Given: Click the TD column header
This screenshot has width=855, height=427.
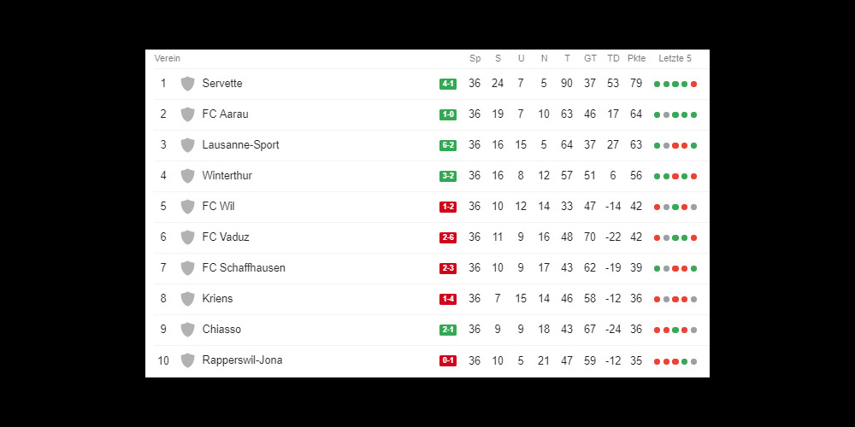Looking at the screenshot, I should pos(613,58).
